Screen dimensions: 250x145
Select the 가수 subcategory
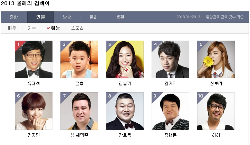[x=32, y=28]
